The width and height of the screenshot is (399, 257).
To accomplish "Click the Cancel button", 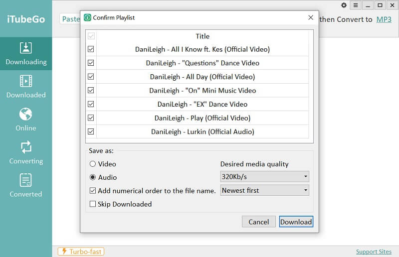I will point(258,222).
